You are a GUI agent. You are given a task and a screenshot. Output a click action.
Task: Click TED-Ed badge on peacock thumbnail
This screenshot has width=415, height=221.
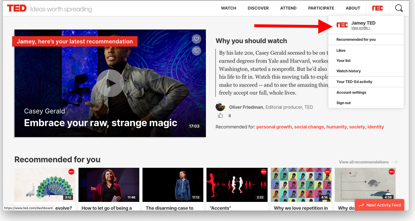(71, 172)
